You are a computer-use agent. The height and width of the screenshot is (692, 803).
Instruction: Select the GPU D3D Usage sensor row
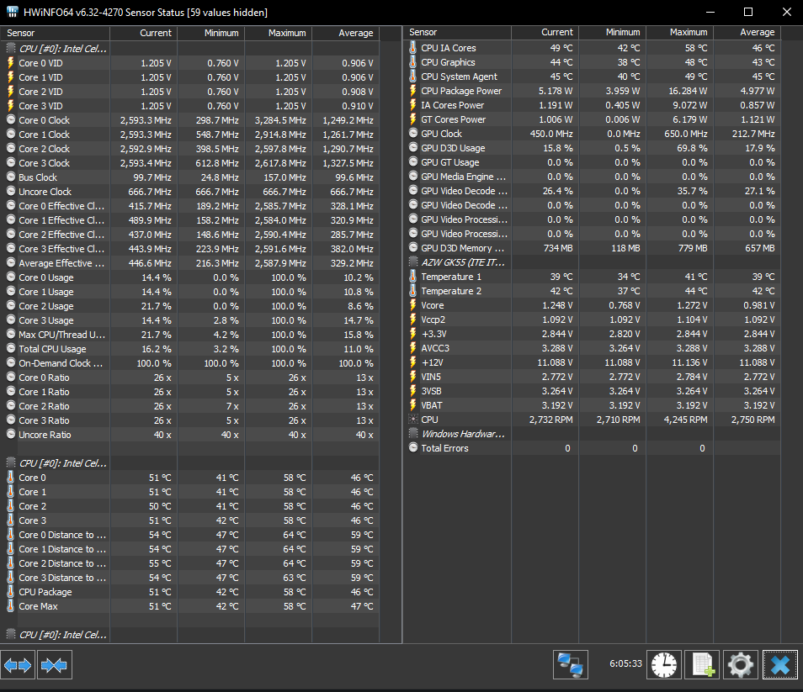pos(453,148)
